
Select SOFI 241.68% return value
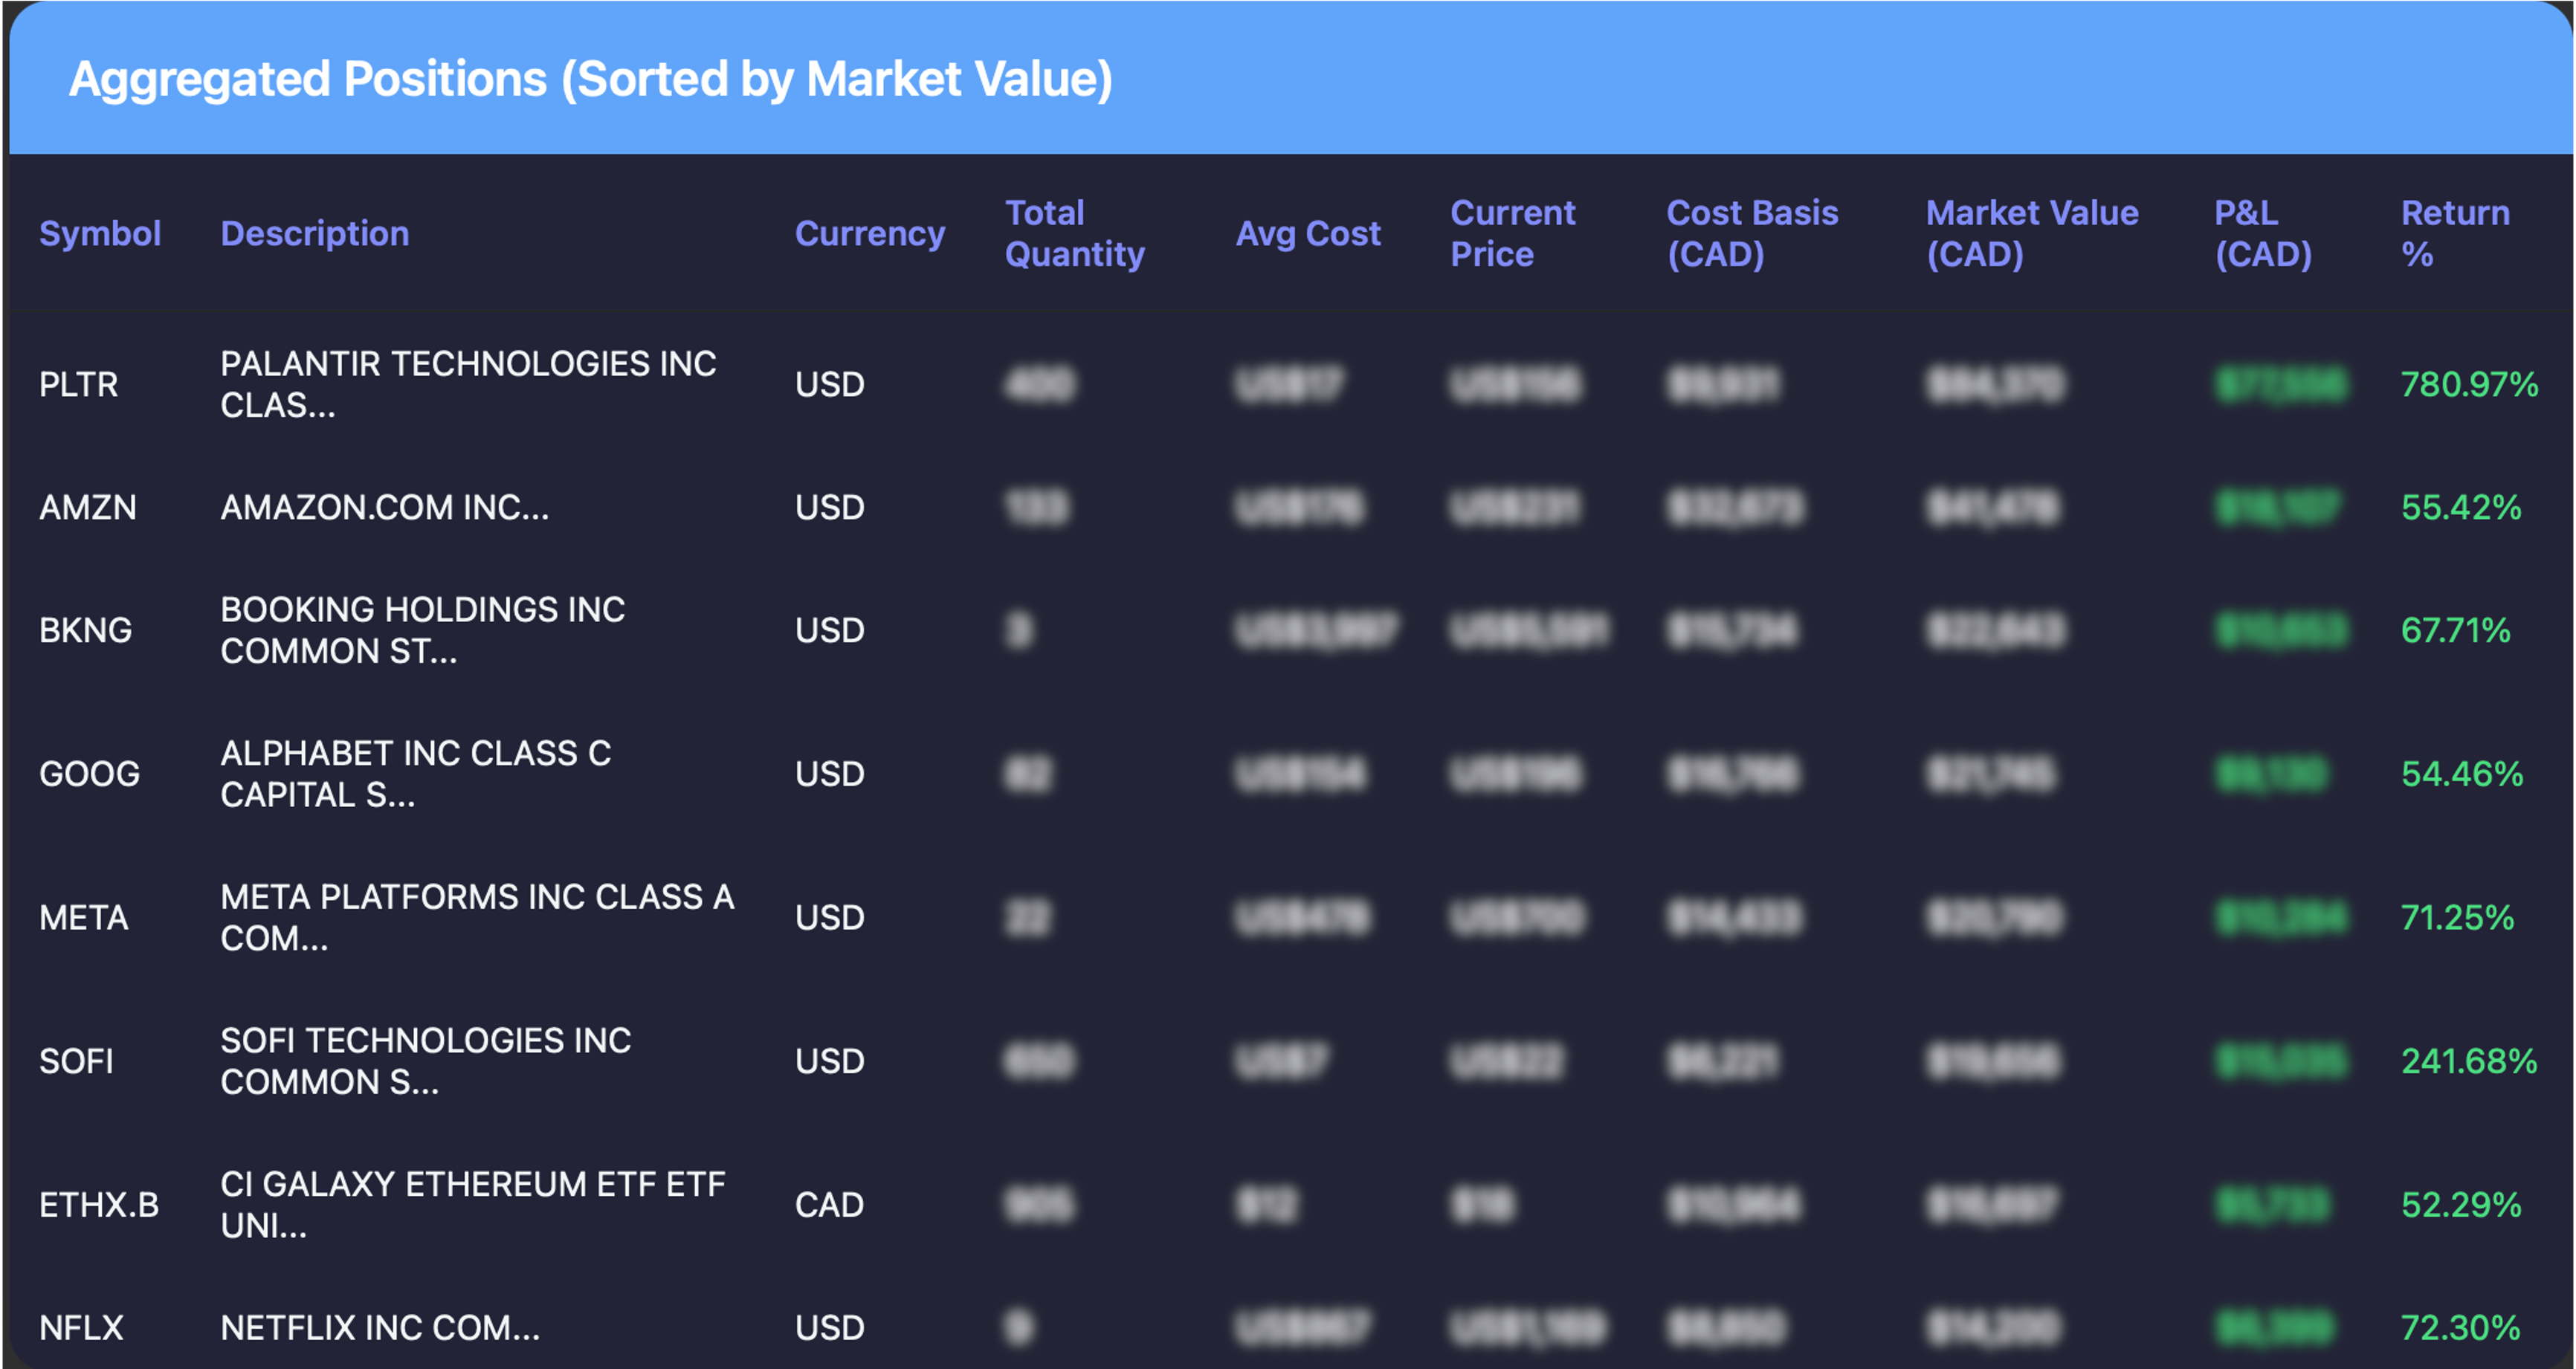(2468, 1060)
